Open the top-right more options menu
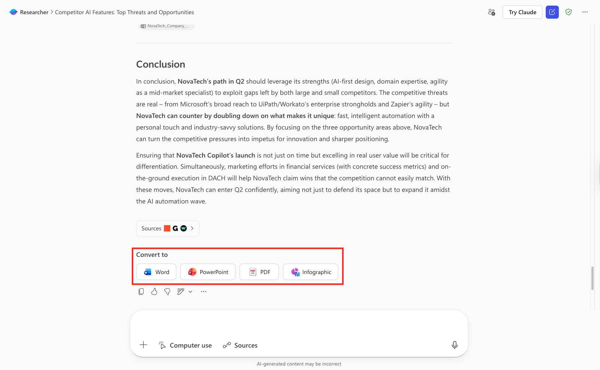The width and height of the screenshot is (600, 370). [x=585, y=12]
